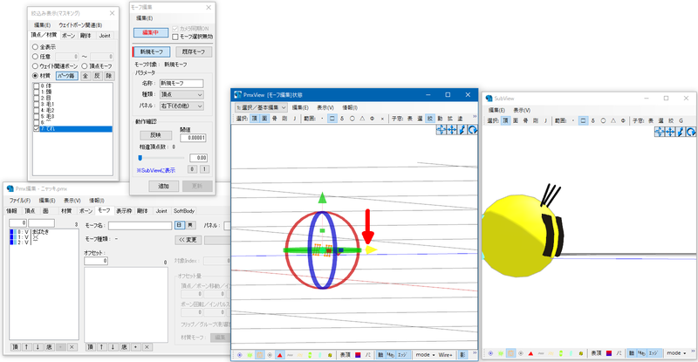Toggle the 軸 (axis) display in PmxView

[x=380, y=355]
